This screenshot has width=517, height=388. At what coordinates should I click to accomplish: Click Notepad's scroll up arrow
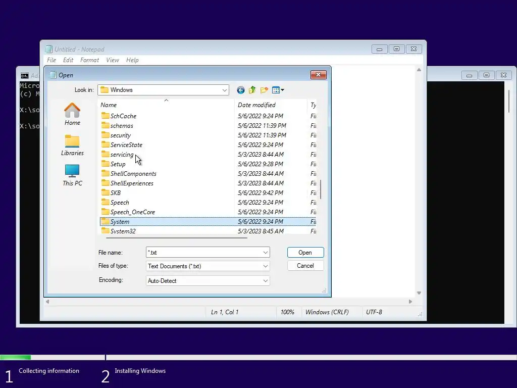tap(419, 70)
